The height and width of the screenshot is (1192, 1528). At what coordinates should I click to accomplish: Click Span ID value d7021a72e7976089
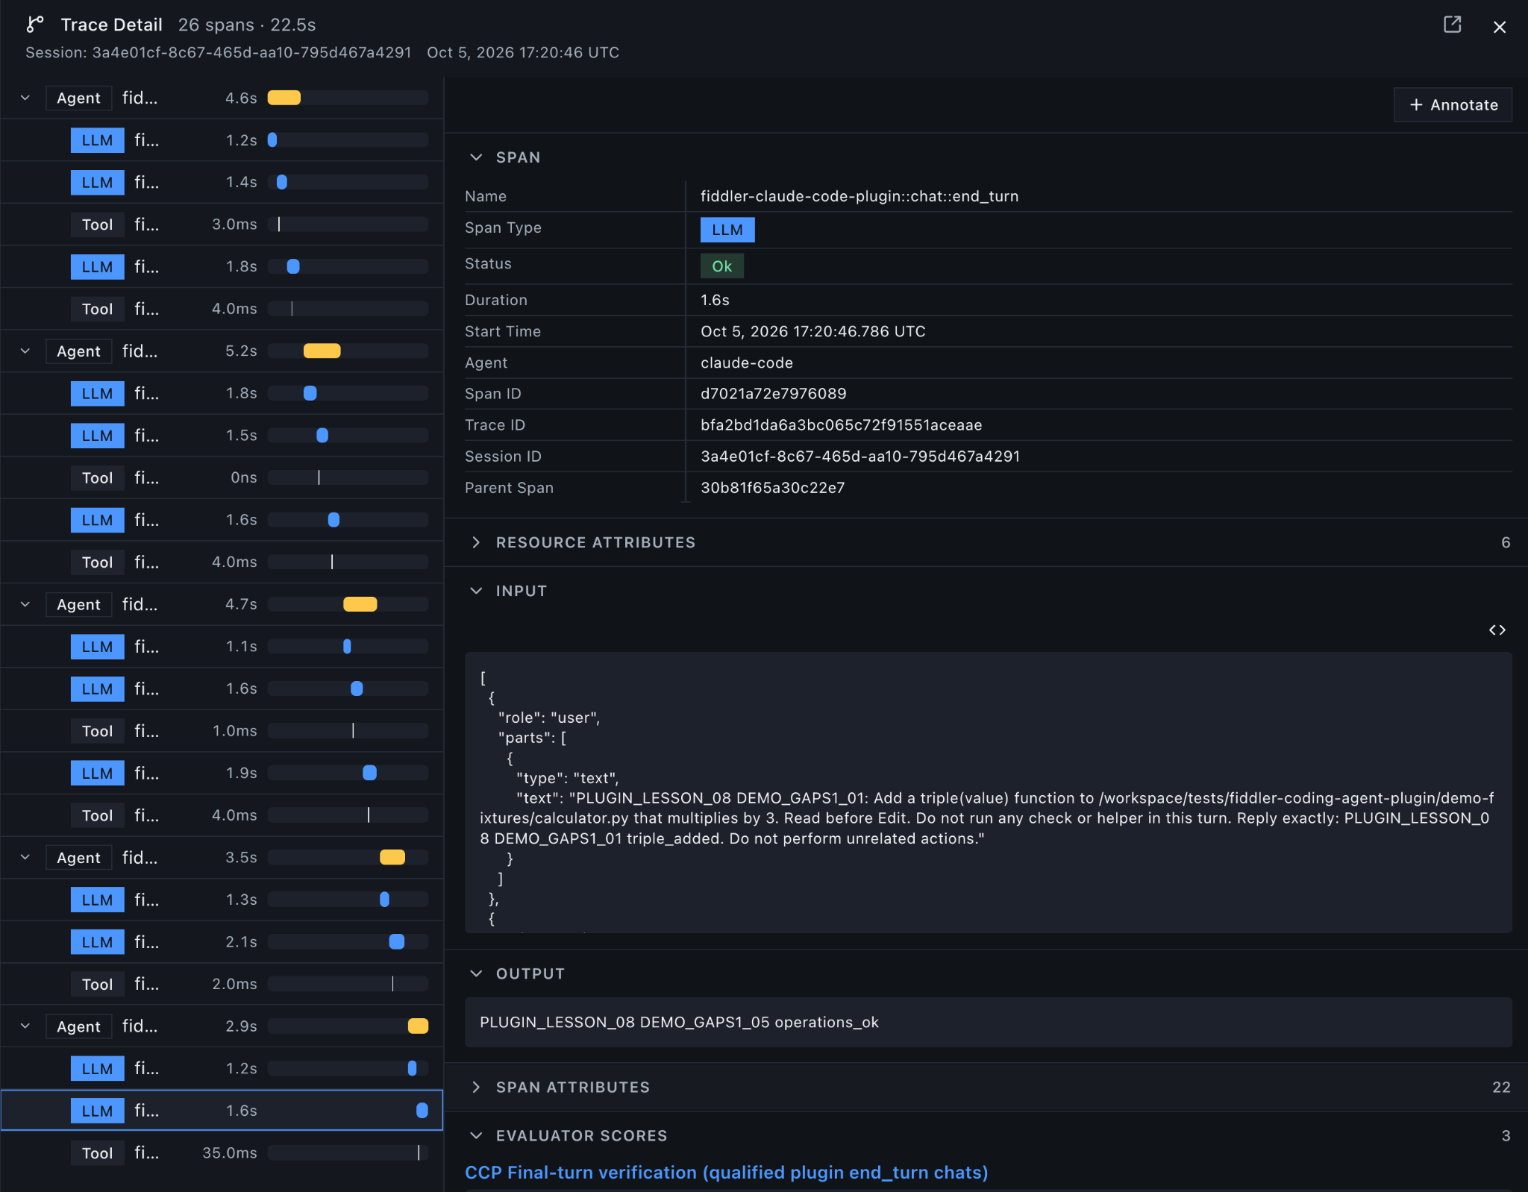point(773,393)
